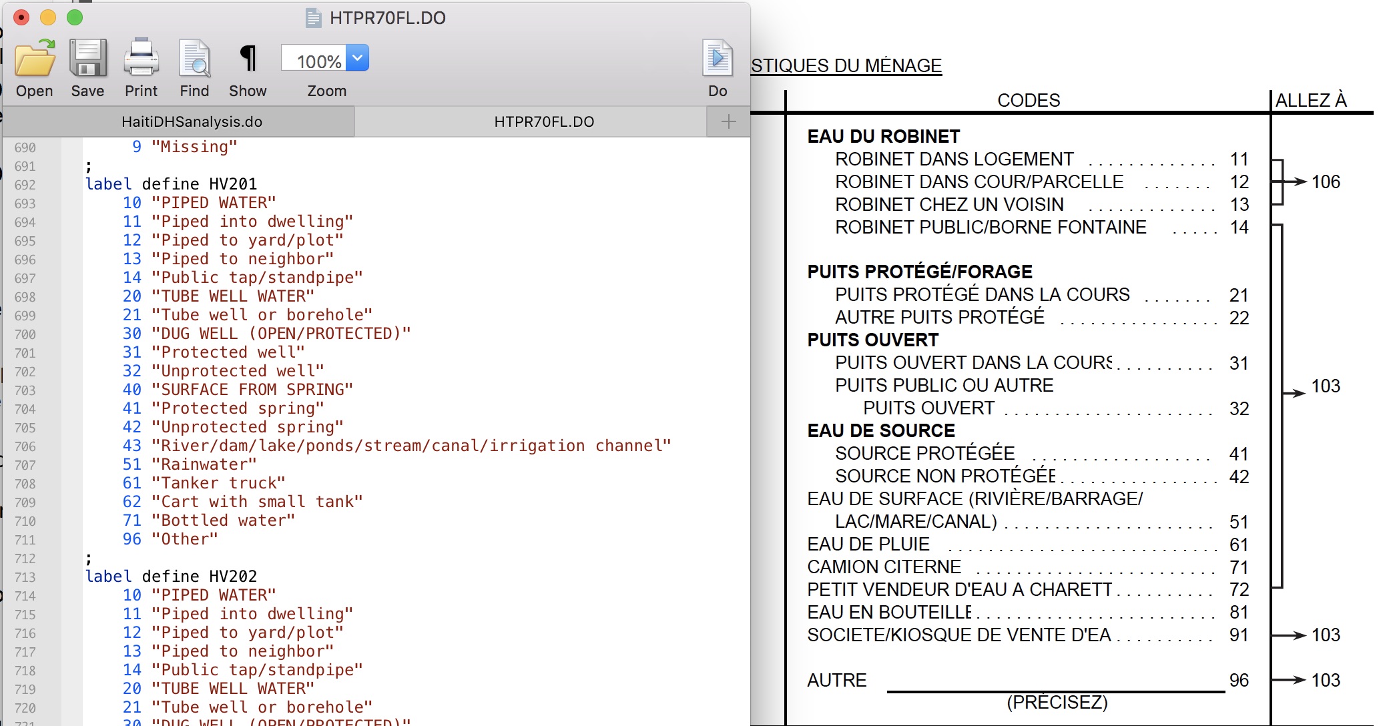Run the do-file with Do icon
This screenshot has width=1391, height=726.
pos(718,59)
